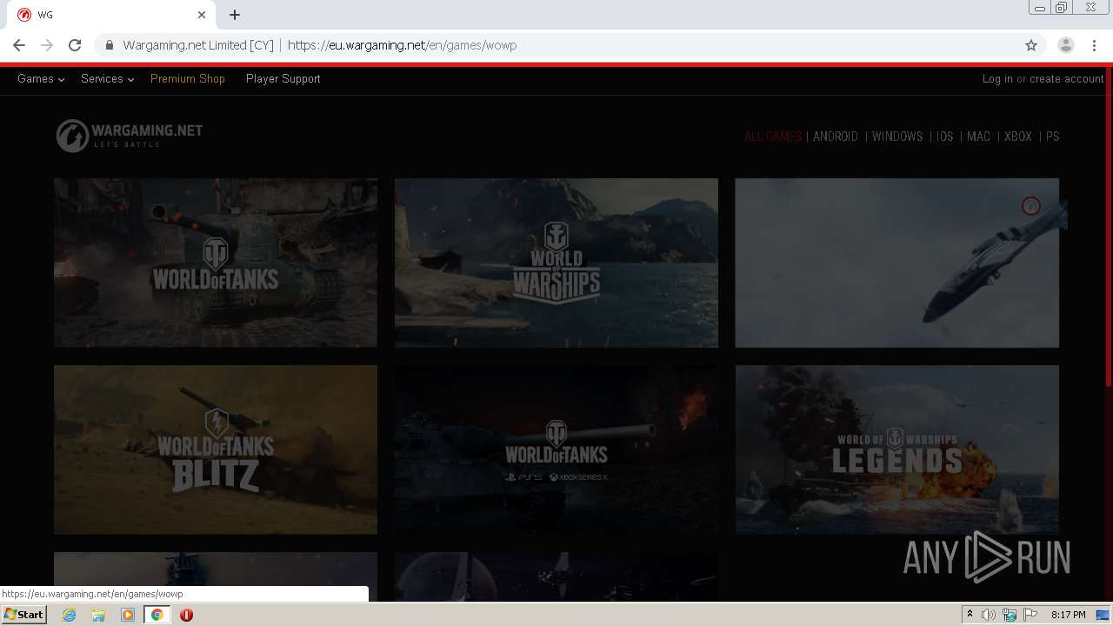Open Player Support page

[x=283, y=78]
